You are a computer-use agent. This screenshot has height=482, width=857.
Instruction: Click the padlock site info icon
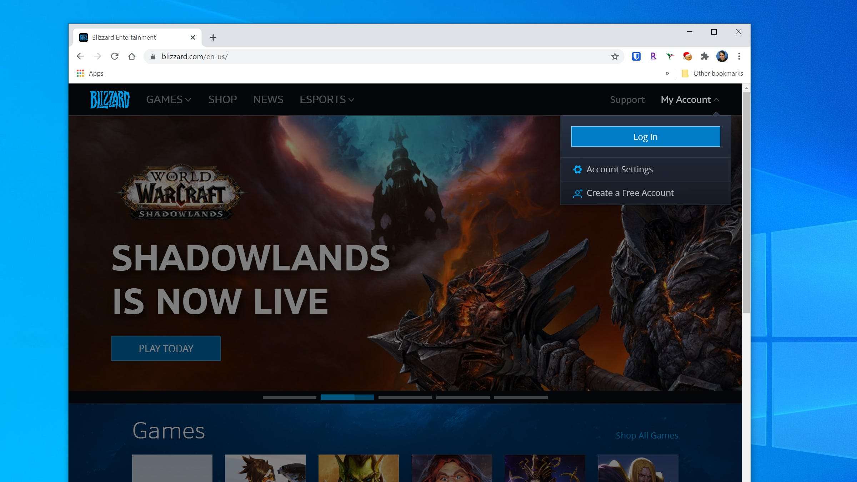[153, 57]
